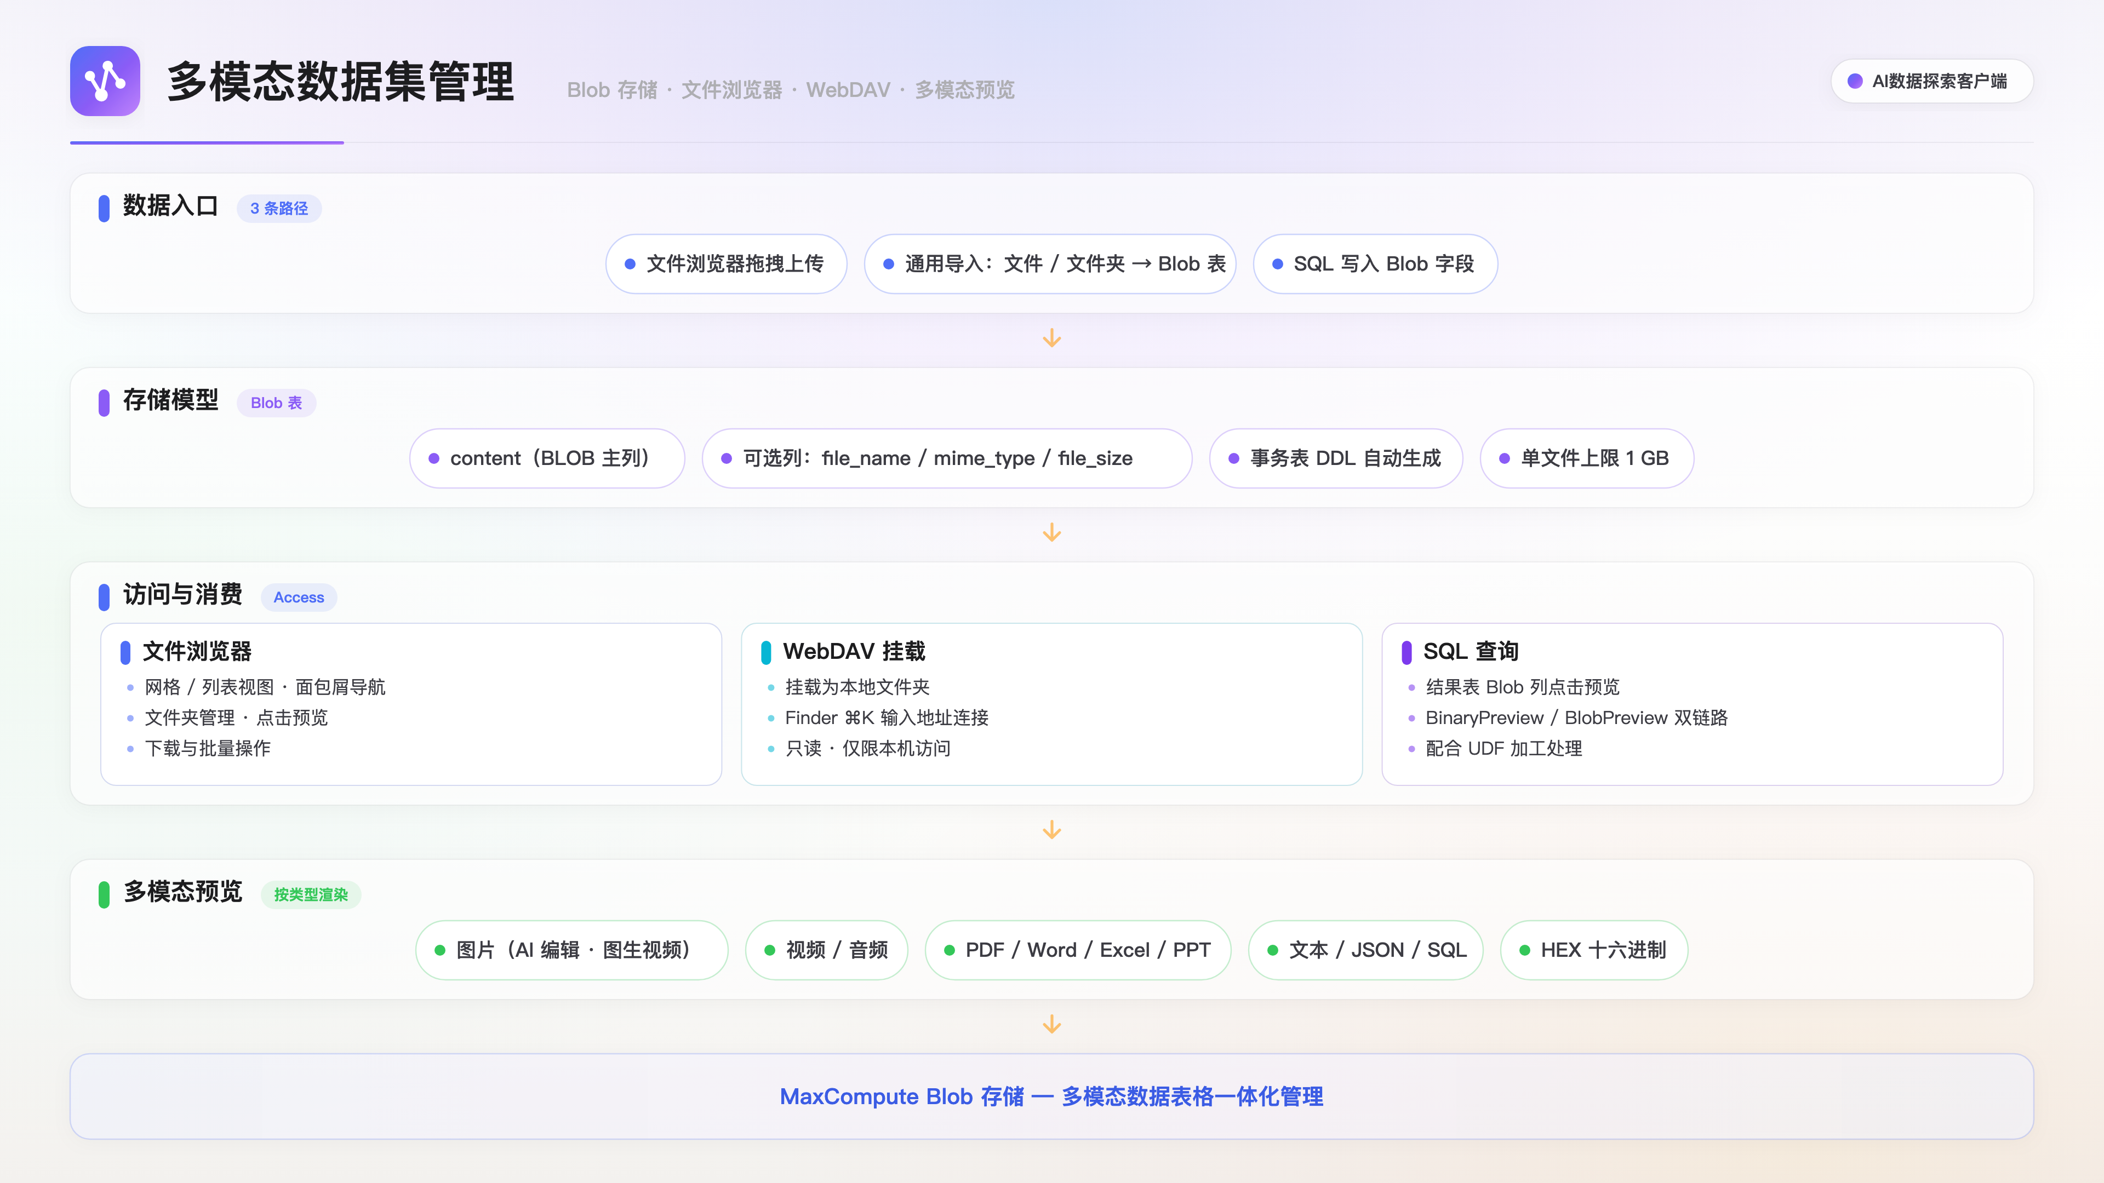Viewport: 2104px width, 1183px height.
Task: Click the 文本 / JSON / SQL pill
Action: click(x=1365, y=950)
